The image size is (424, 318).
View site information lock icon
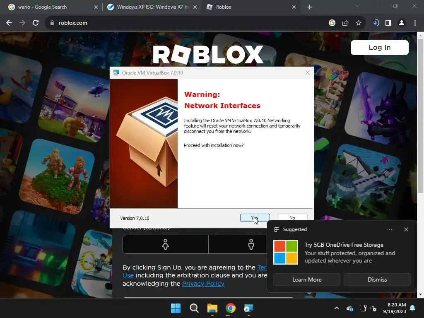point(52,23)
